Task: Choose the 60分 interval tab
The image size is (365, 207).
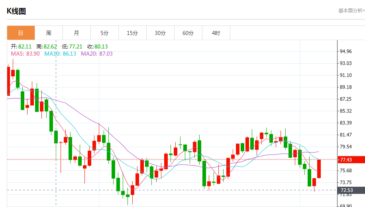Action: click(188, 33)
